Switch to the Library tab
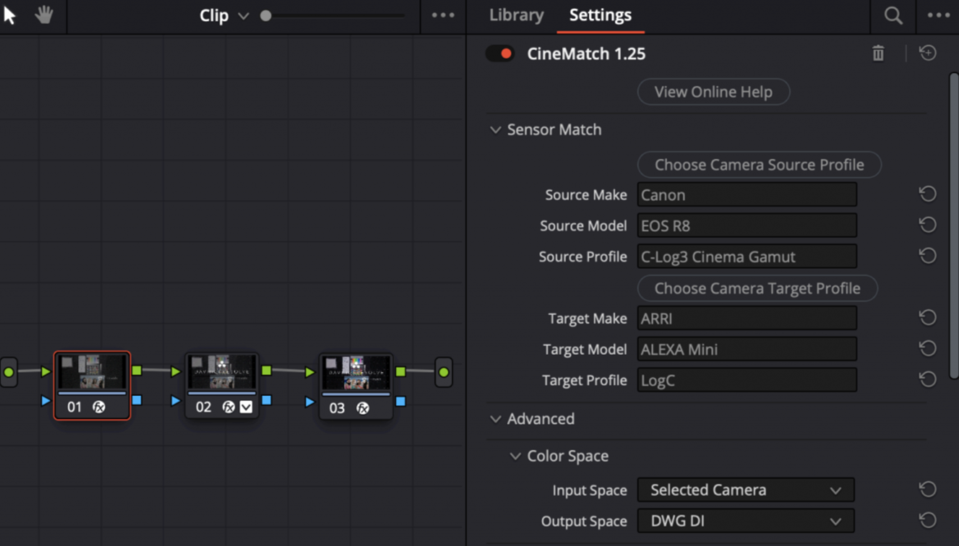This screenshot has height=546, width=959. (516, 15)
